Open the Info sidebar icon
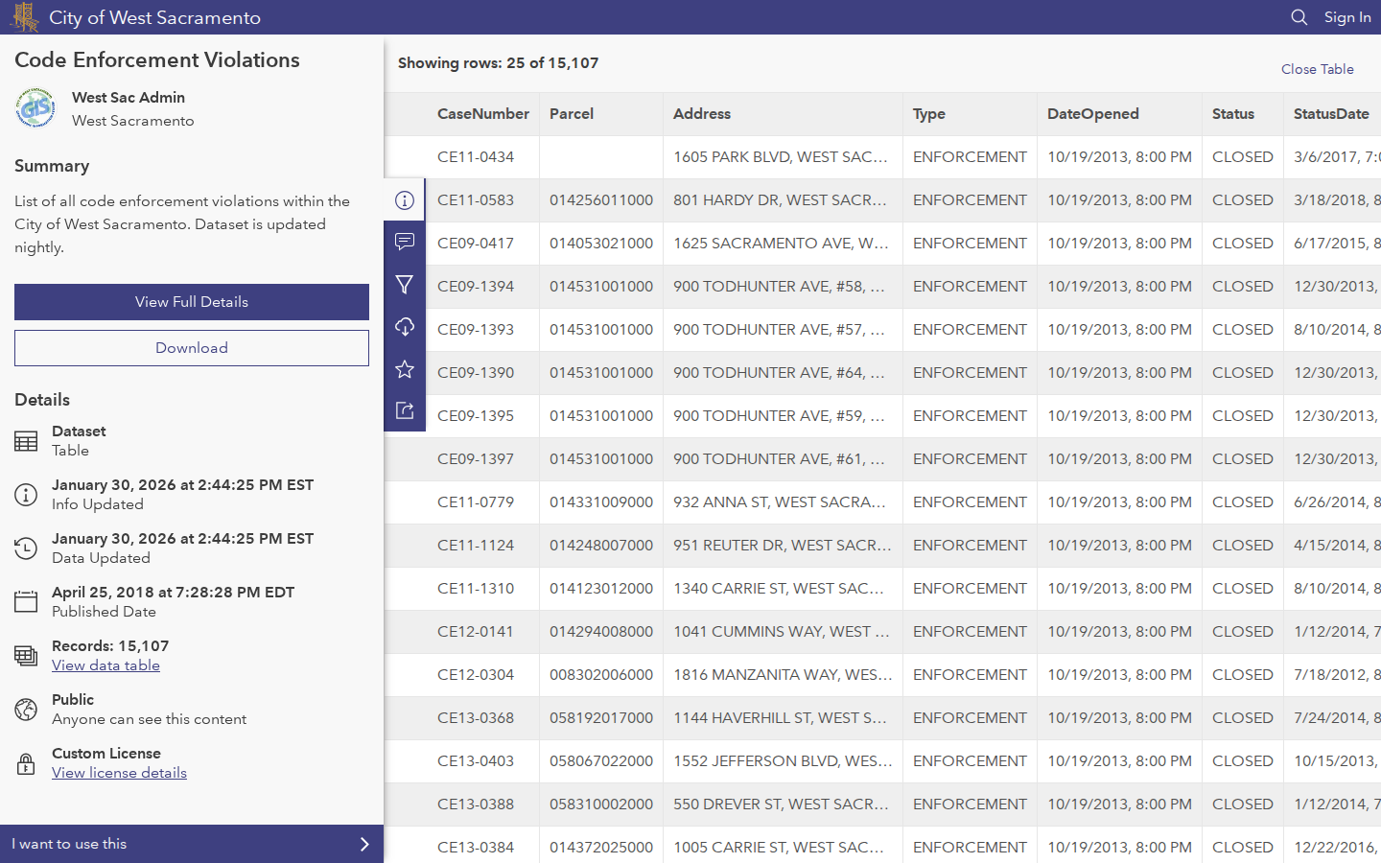This screenshot has height=863, width=1381. tap(405, 200)
